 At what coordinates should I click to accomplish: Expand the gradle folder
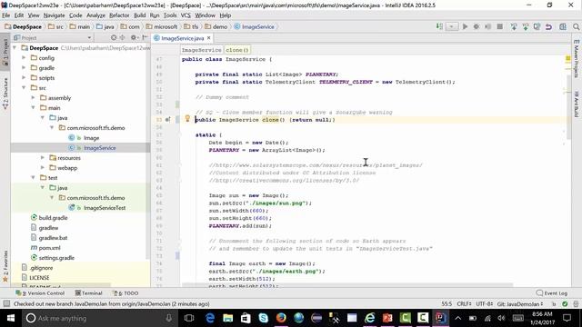(24, 68)
